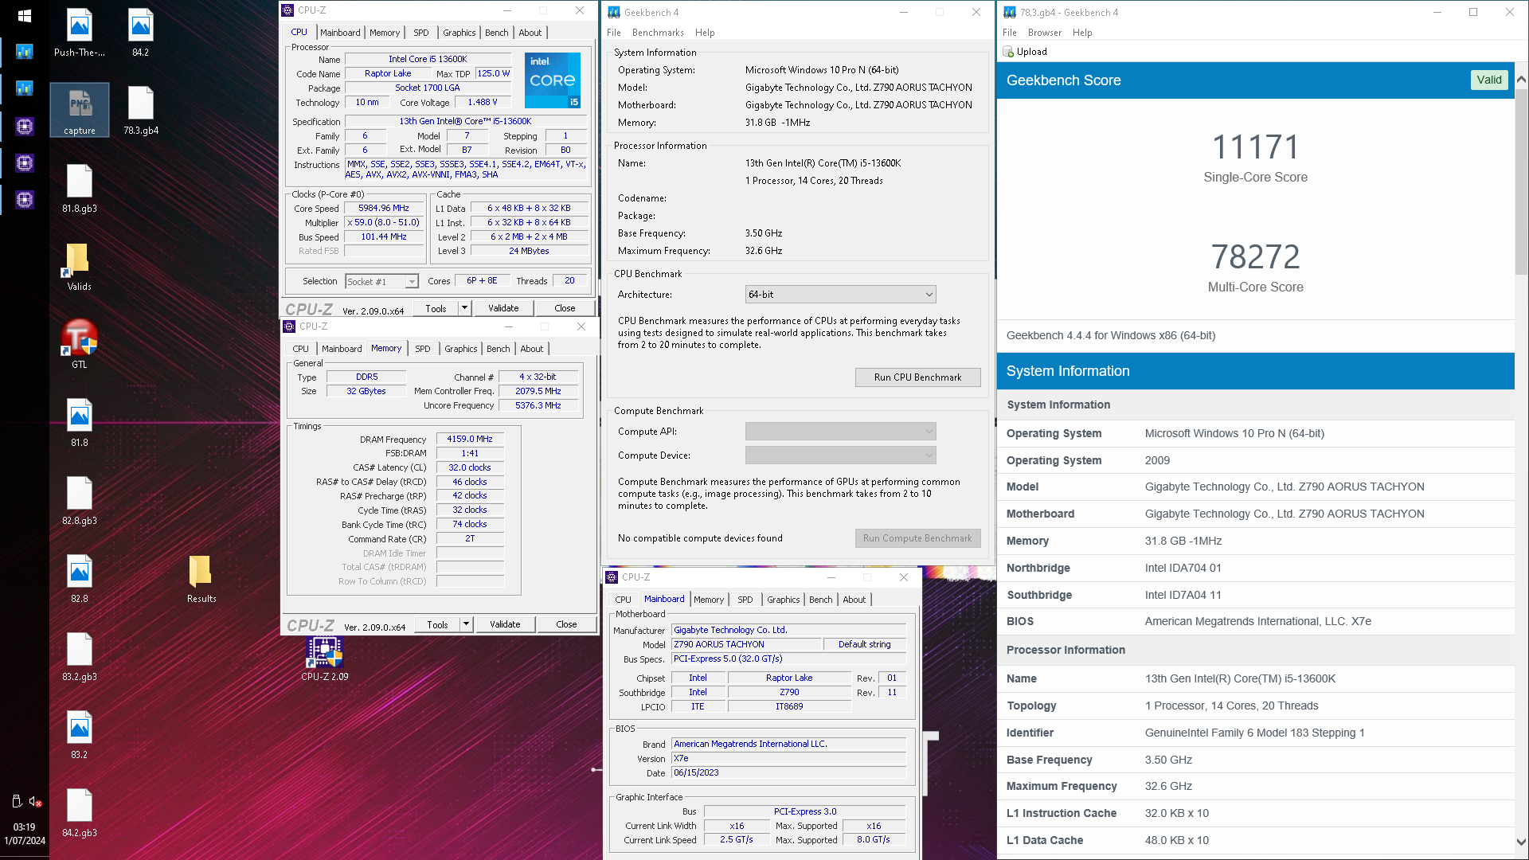Open the 83.2 image file icon
The image size is (1529, 860).
coord(79,735)
